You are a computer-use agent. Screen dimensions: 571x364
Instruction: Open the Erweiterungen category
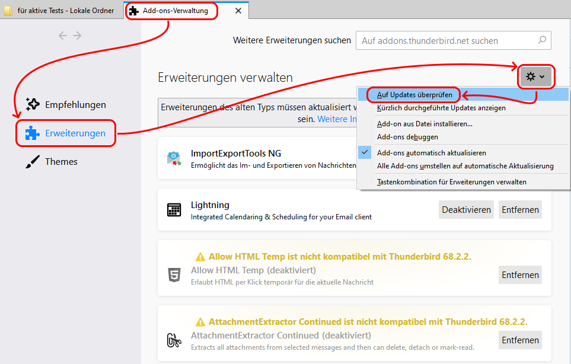(66, 133)
